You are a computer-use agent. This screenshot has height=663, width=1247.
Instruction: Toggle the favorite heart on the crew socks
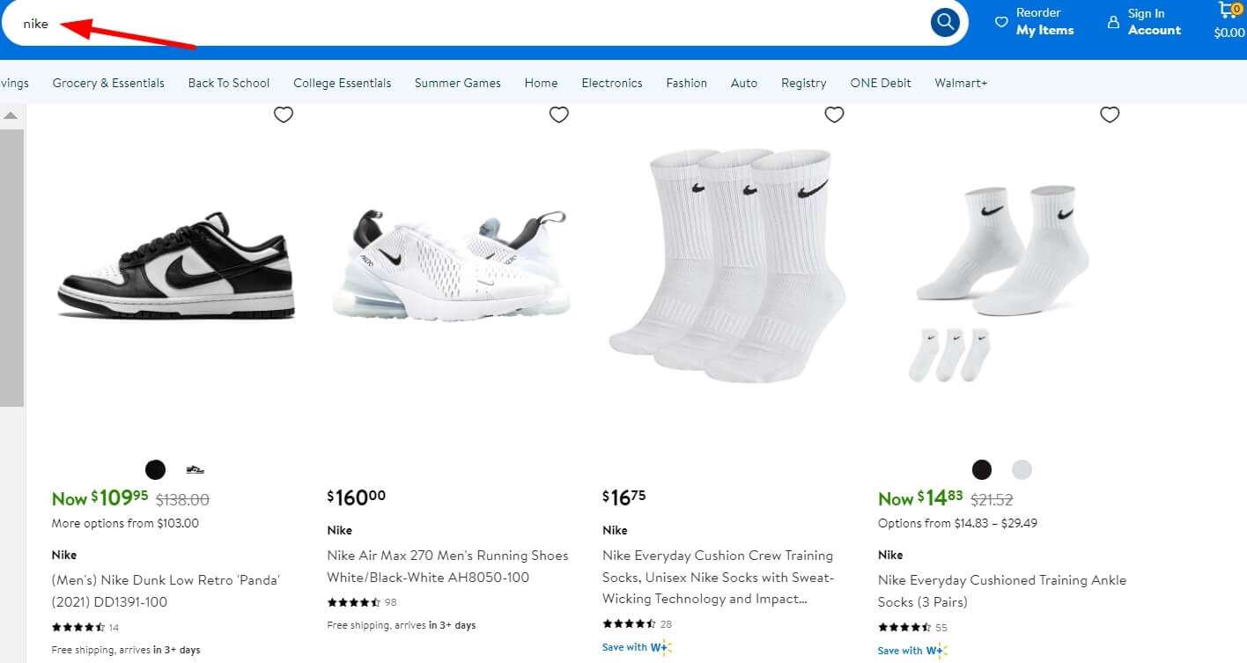[834, 114]
